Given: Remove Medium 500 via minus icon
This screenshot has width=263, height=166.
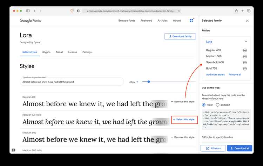Looking at the screenshot, I should coord(245,56).
